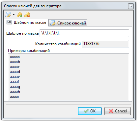Select the example row aaaaa
The image size is (137, 121).
[x=15, y=57]
